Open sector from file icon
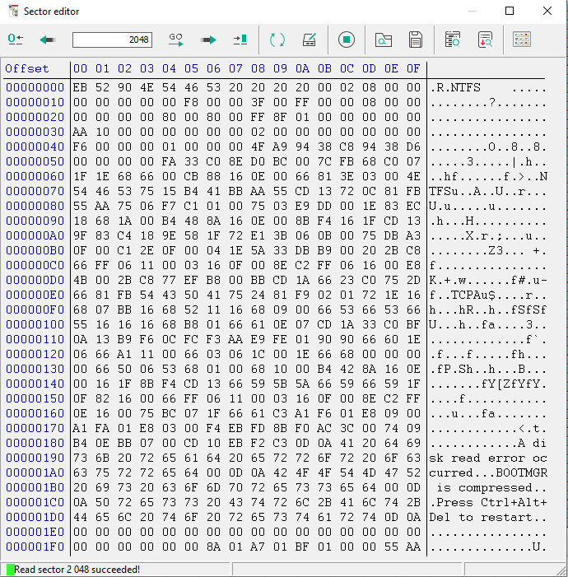The height and width of the screenshot is (577, 568). coord(384,40)
